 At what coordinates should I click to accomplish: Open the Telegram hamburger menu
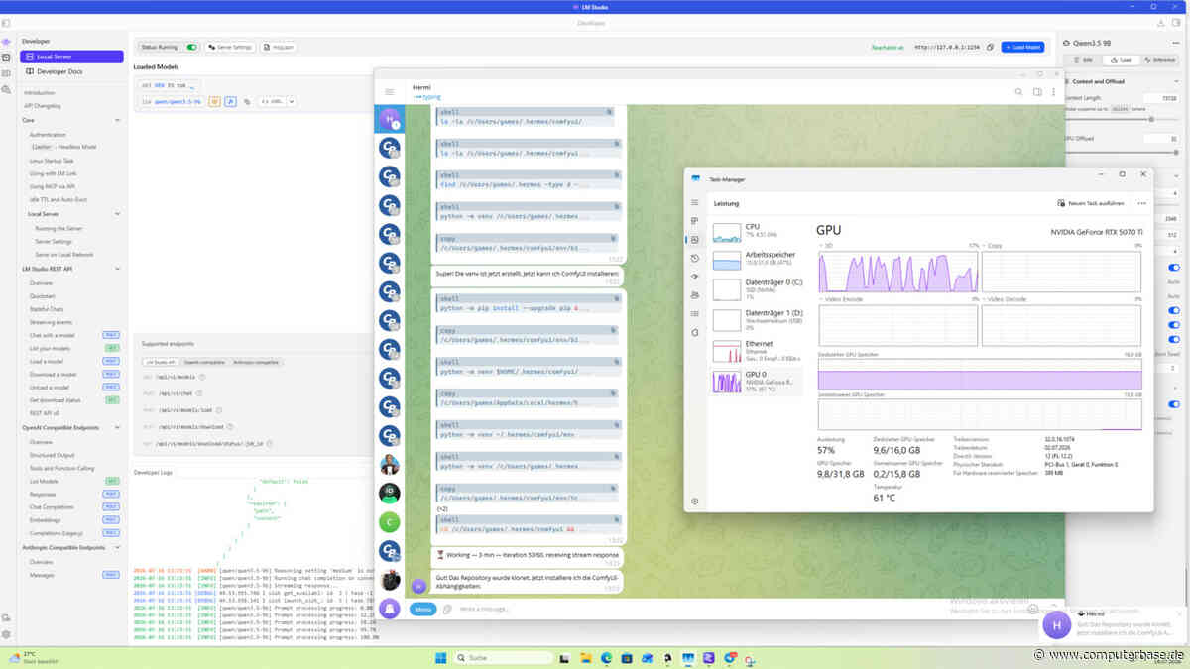coord(390,91)
